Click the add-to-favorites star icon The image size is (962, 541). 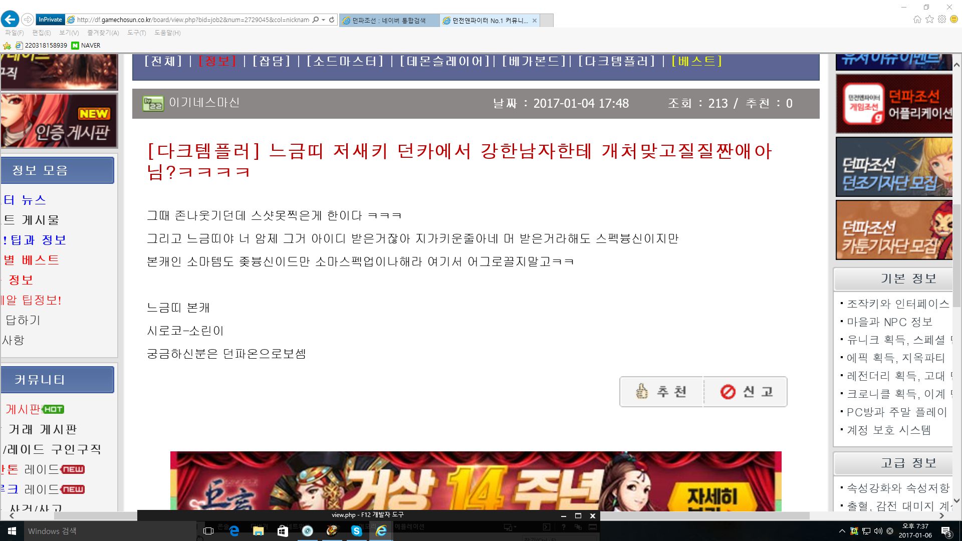[x=7, y=46]
